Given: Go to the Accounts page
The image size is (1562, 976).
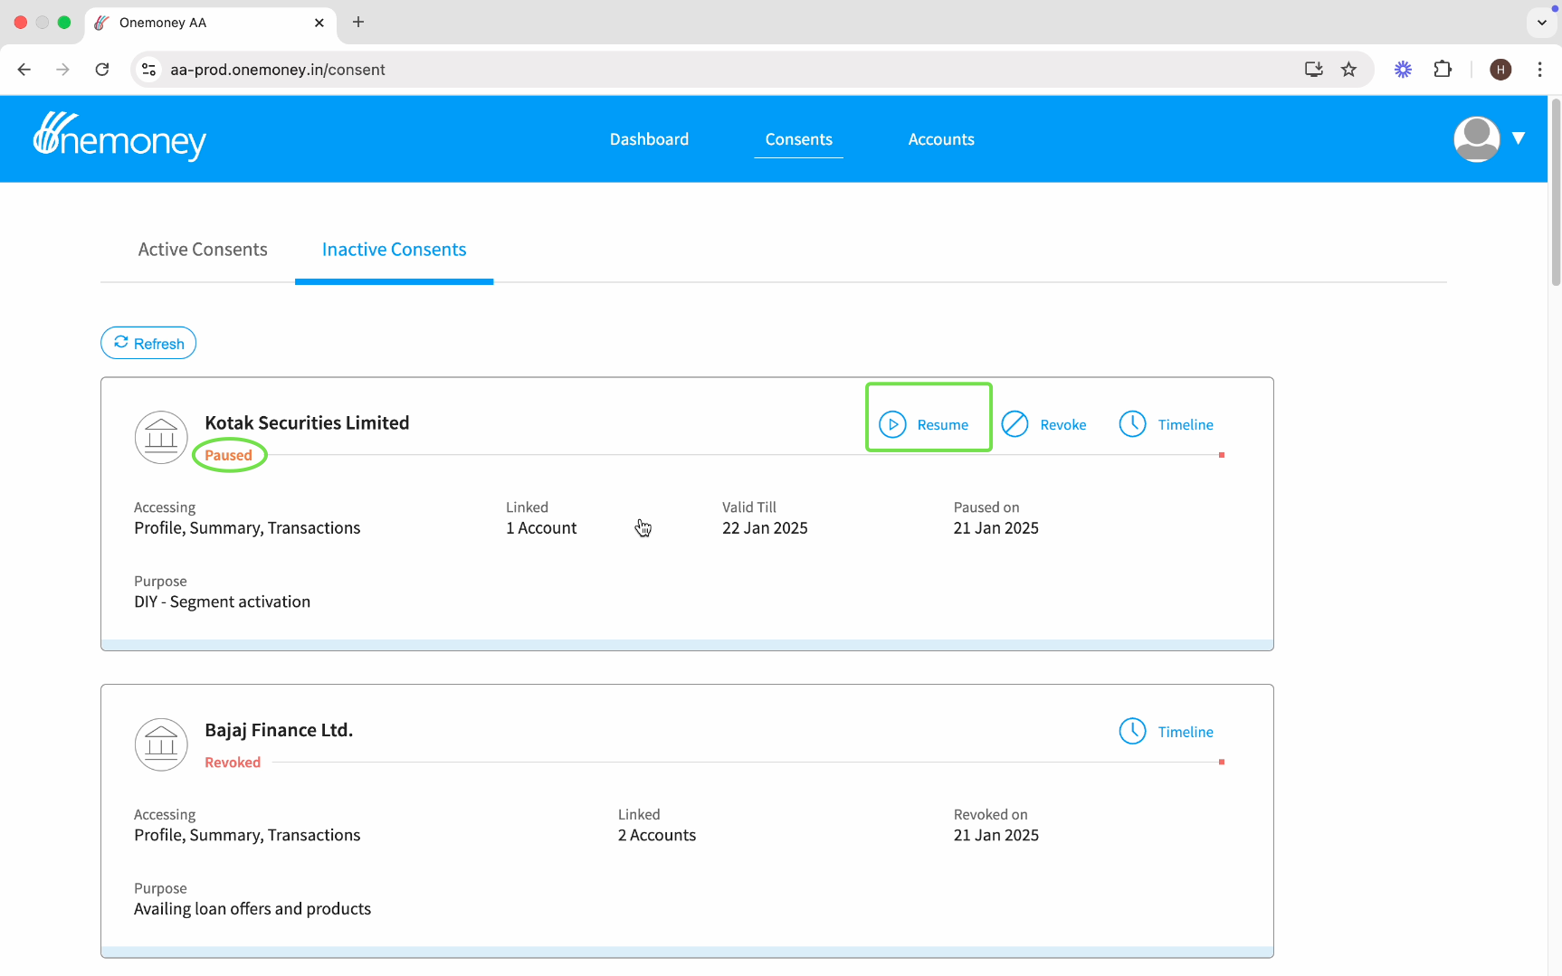Looking at the screenshot, I should [941, 139].
